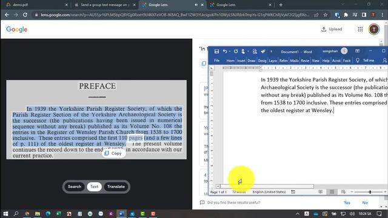Click the Redo/Repeat icon in Word
This screenshot has width=388, height=218.
point(236,51)
